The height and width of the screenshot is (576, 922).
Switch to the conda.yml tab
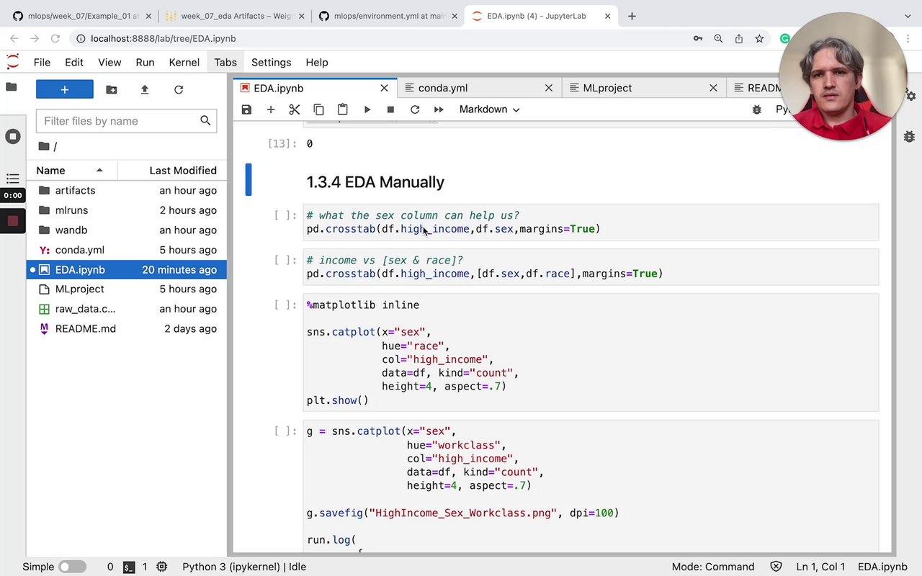[443, 88]
